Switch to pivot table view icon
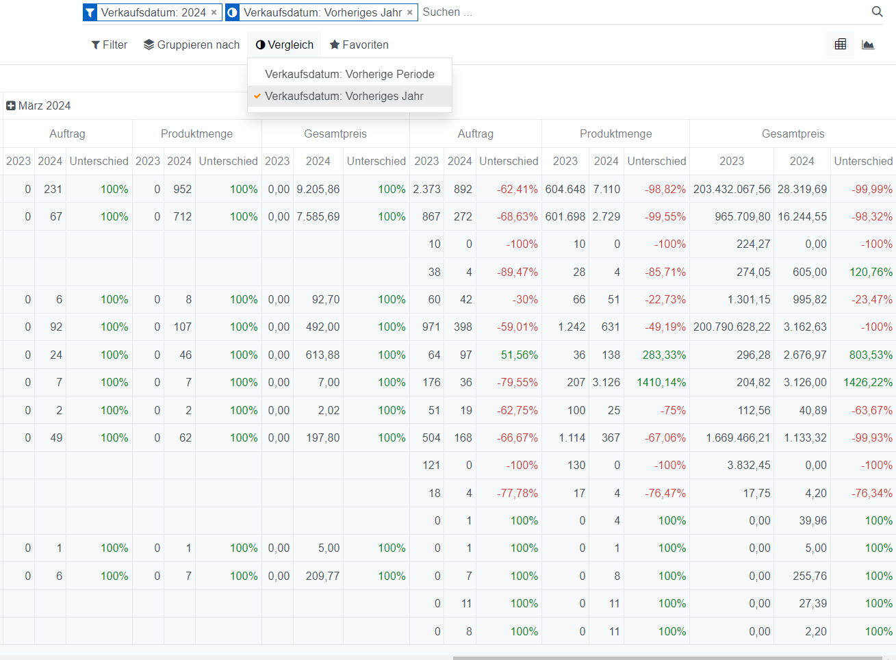 [841, 45]
